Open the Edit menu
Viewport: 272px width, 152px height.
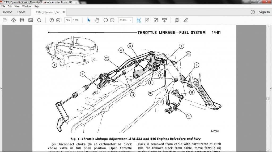pos(10,6)
